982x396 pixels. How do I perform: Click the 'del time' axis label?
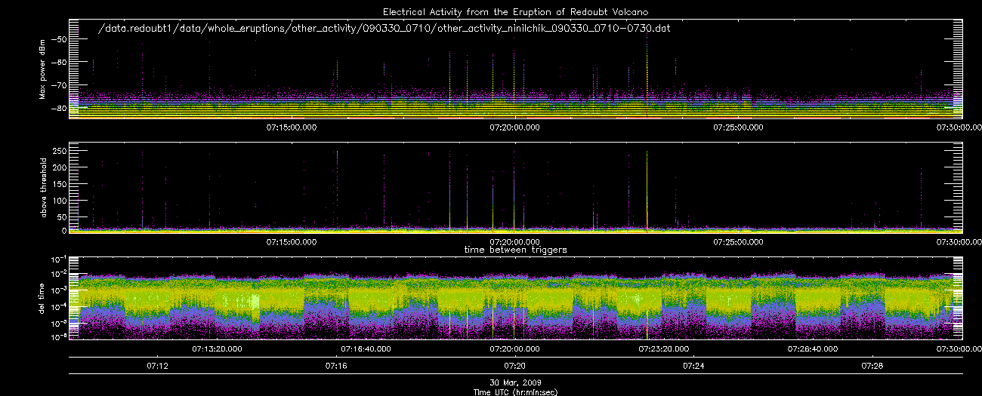coord(43,297)
